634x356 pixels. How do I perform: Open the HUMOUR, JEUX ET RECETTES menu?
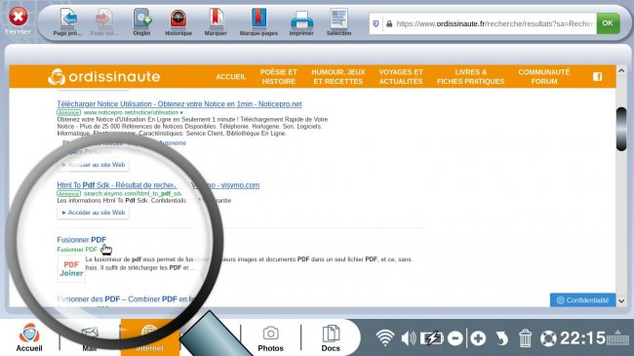338,76
